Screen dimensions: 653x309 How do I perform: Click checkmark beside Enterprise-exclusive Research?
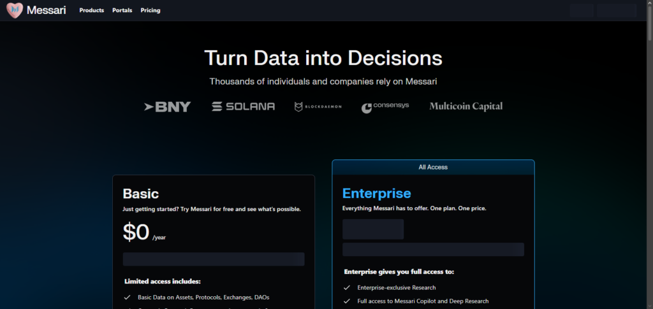tap(347, 288)
